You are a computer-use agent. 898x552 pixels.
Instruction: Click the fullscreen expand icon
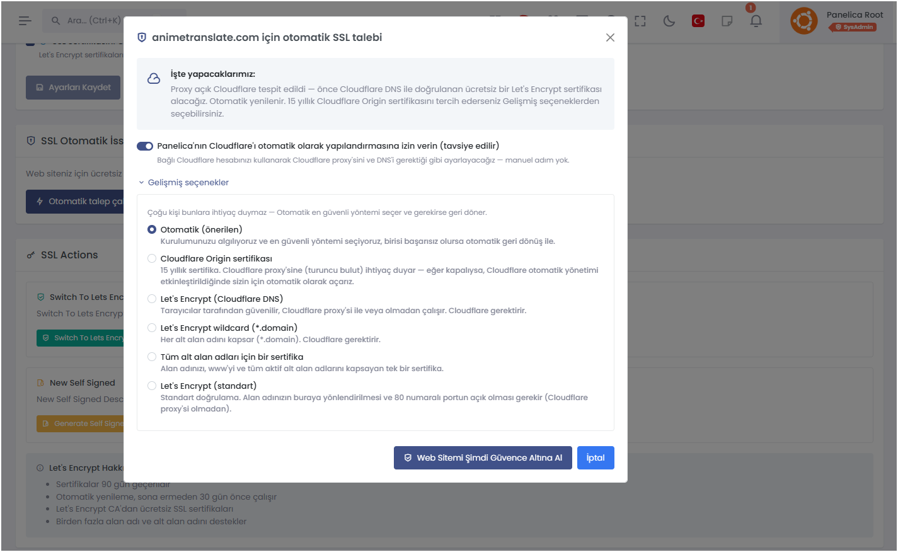pyautogui.click(x=640, y=21)
